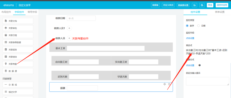The width and height of the screenshot is (231, 98).
Task: Add a person with 核算人员 plus icon
Action: pyautogui.click(x=70, y=38)
